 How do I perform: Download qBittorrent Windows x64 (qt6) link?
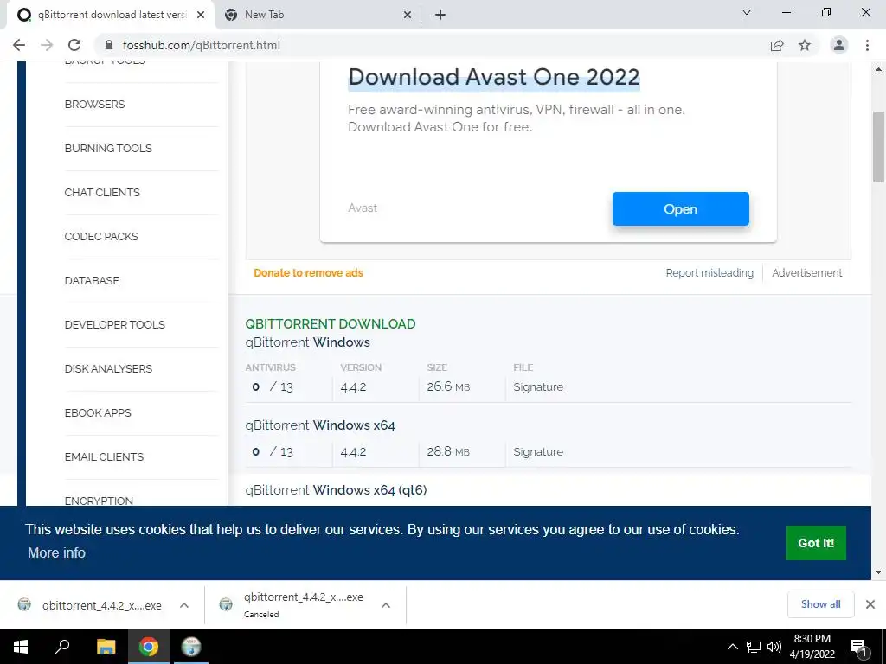pos(336,490)
